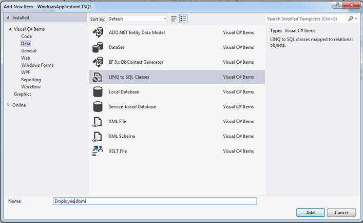Image resolution: width=363 pixels, height=223 pixels.
Task: Select the Windows Forms category
Action: click(x=37, y=65)
